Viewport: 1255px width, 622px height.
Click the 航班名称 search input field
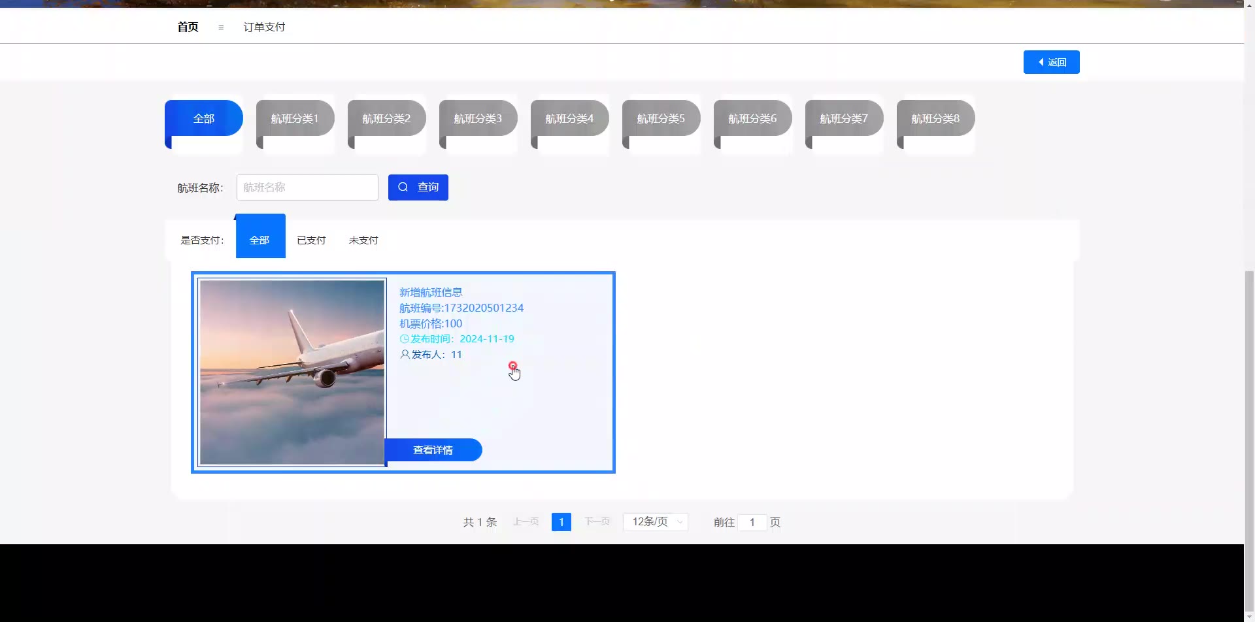307,188
